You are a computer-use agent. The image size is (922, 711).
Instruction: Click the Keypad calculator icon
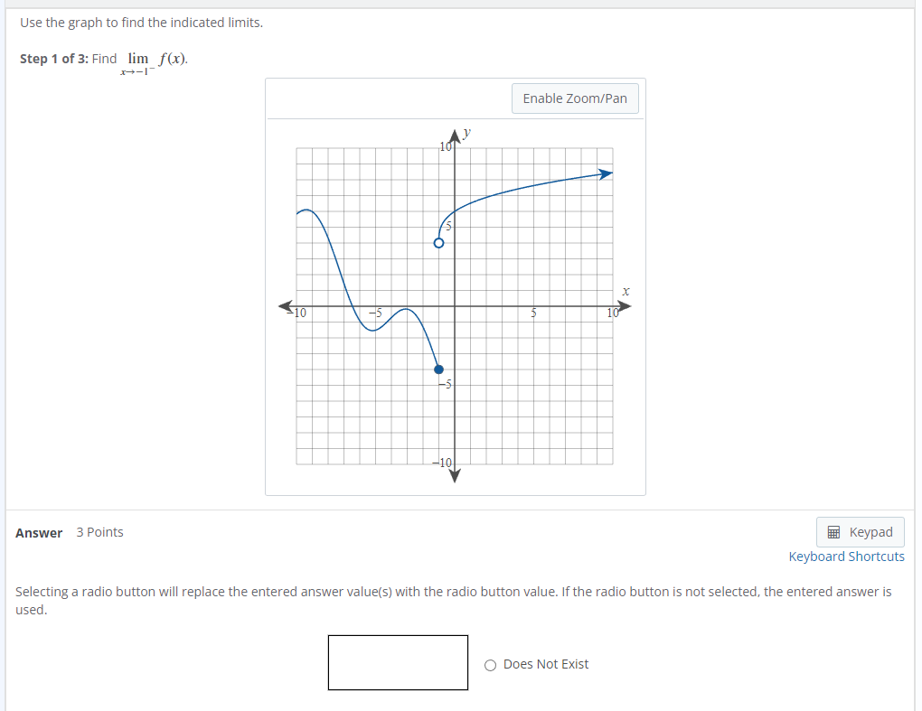(x=833, y=531)
